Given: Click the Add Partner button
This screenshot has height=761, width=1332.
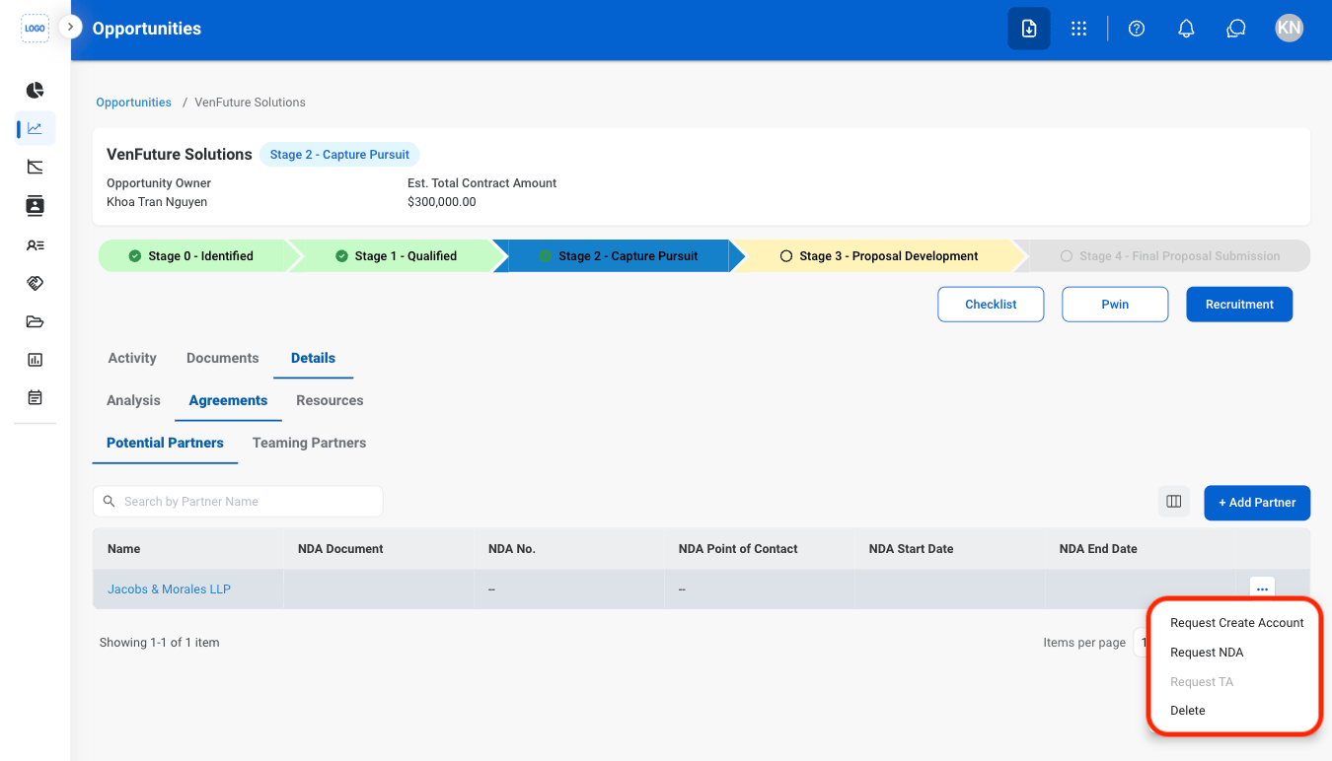Looking at the screenshot, I should 1257,503.
